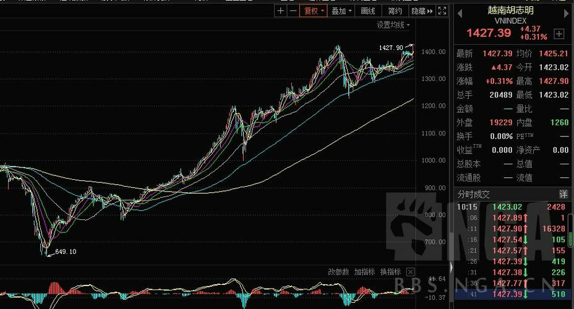The height and width of the screenshot is (309, 574).
Task: Go to previous symbol with left arrow
Action: [x=460, y=14]
